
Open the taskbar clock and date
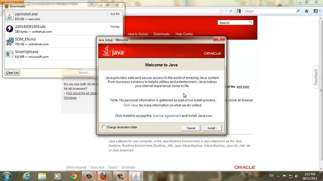tap(309, 176)
